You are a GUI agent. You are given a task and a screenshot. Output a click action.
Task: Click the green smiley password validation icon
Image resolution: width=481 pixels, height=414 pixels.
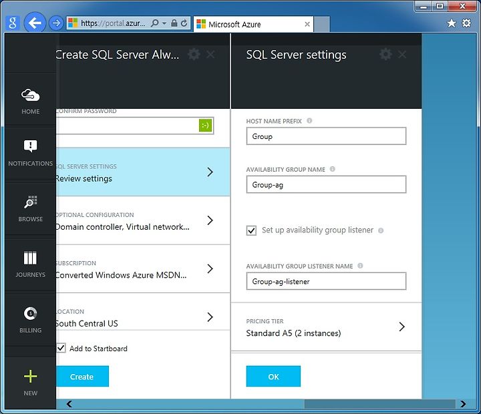tap(206, 125)
